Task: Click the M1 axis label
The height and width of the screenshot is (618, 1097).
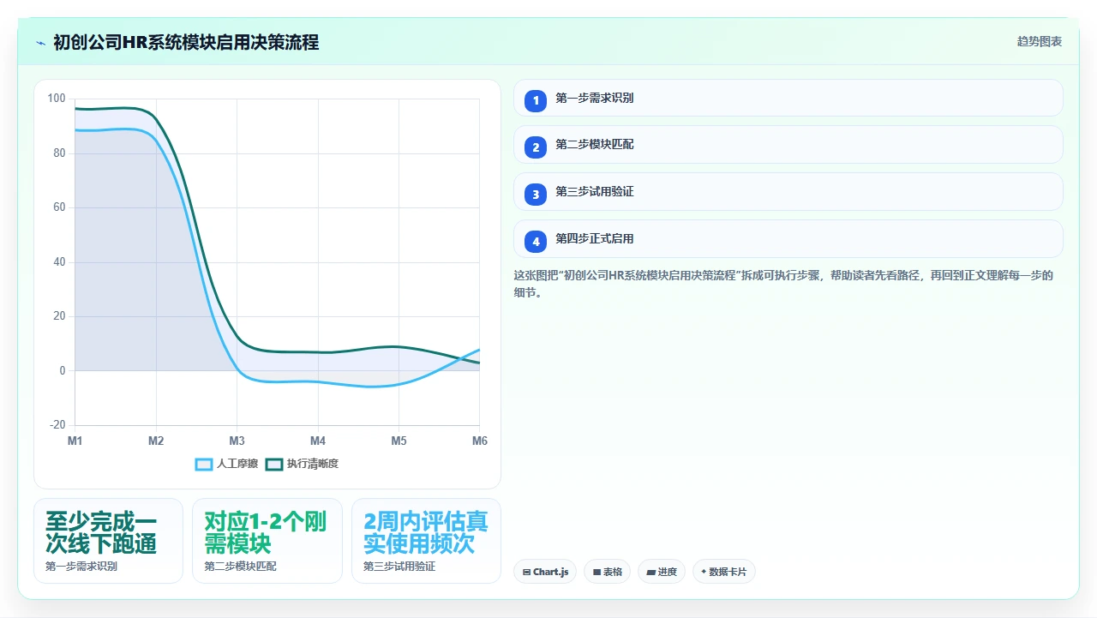Action: (x=75, y=441)
